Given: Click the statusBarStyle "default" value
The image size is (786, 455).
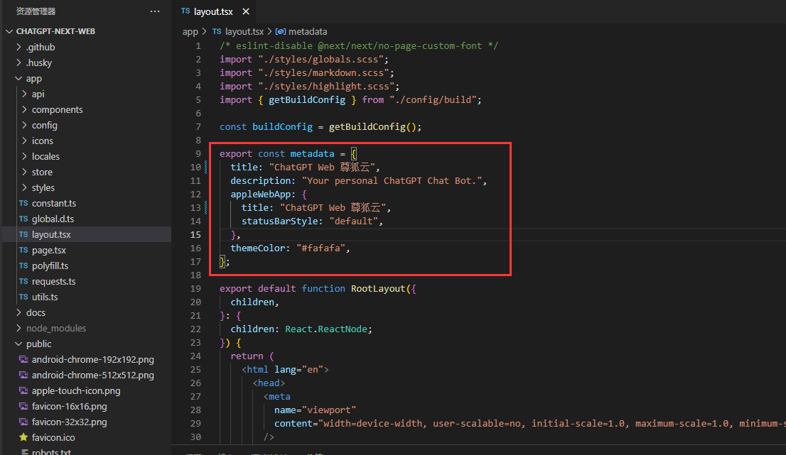Looking at the screenshot, I should [x=353, y=221].
